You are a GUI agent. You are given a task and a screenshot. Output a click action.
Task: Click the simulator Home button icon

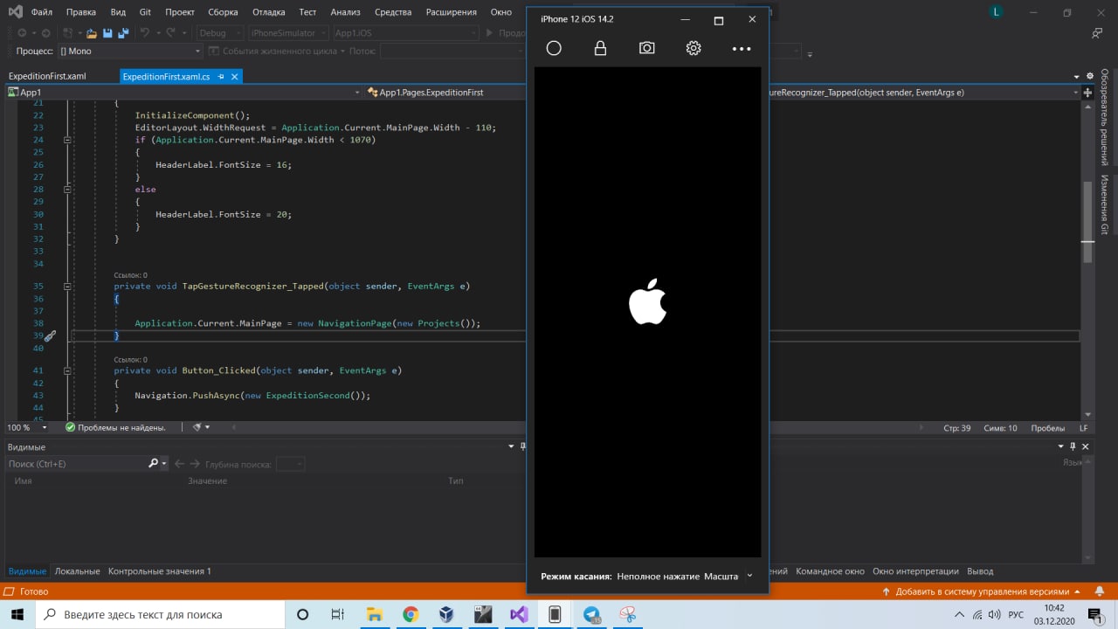click(x=554, y=48)
